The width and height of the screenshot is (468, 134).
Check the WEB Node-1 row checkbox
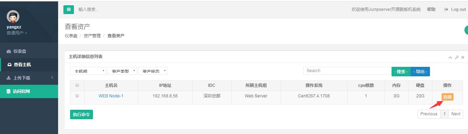77,96
